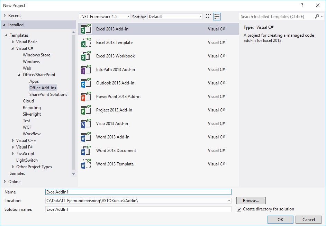Click the Browse... button

tap(251, 201)
